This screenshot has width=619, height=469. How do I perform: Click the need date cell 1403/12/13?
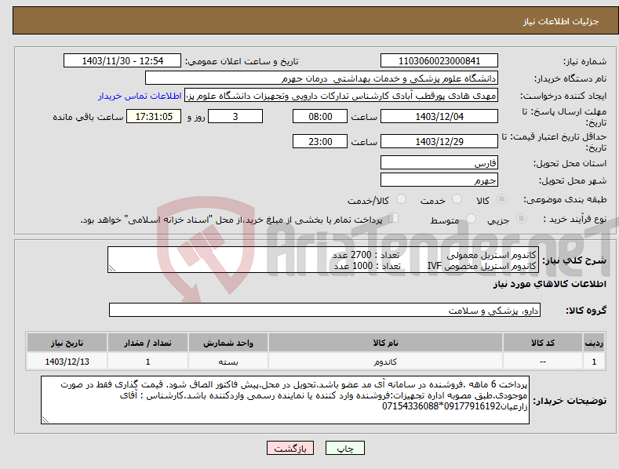[67, 362]
